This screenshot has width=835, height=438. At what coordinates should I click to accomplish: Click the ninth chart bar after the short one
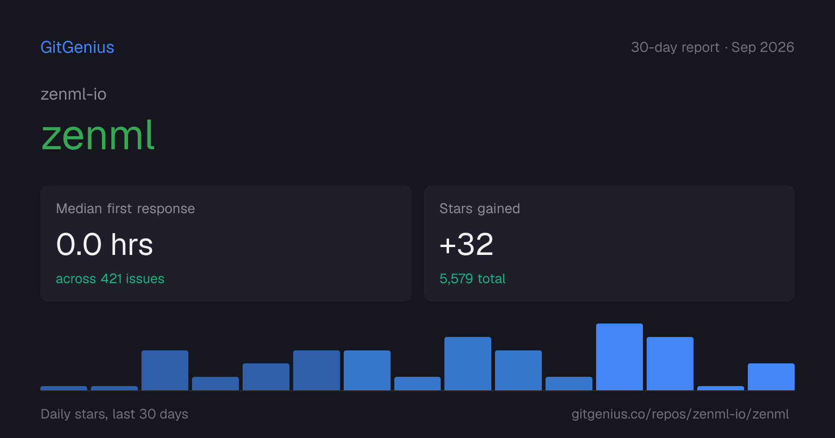[468, 363]
